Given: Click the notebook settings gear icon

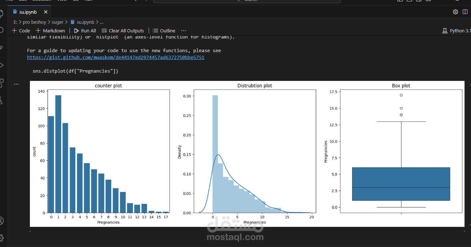Looking at the screenshot, I should [456, 12].
